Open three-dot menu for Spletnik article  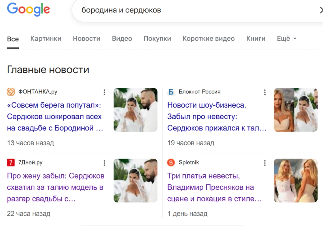[265, 163]
